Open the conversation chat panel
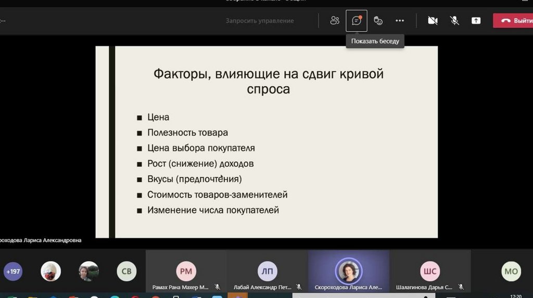The image size is (533, 298). point(356,21)
